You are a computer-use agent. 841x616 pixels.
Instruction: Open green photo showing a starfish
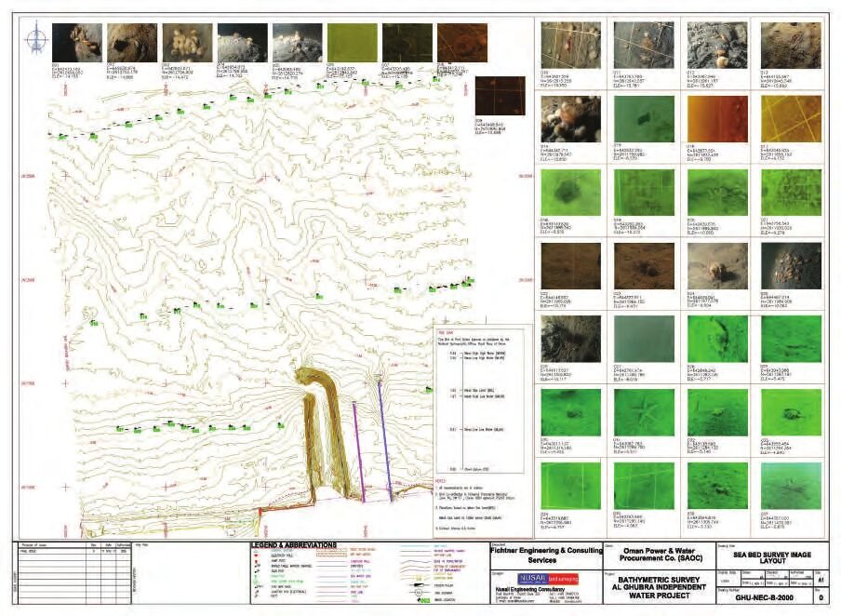tap(644, 413)
